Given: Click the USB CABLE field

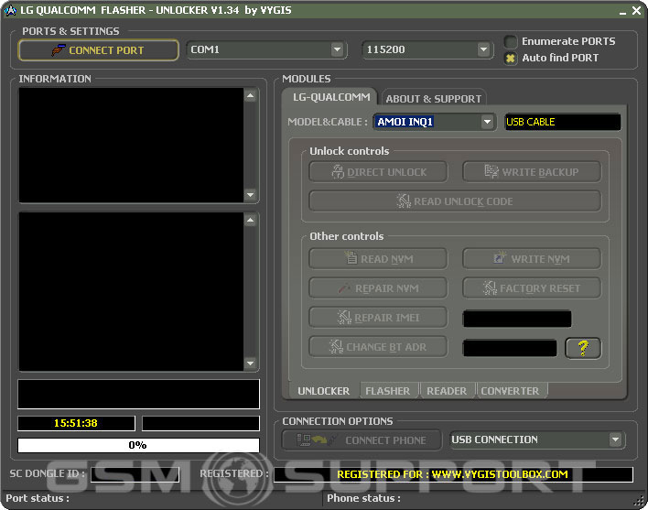Looking at the screenshot, I should 563,122.
